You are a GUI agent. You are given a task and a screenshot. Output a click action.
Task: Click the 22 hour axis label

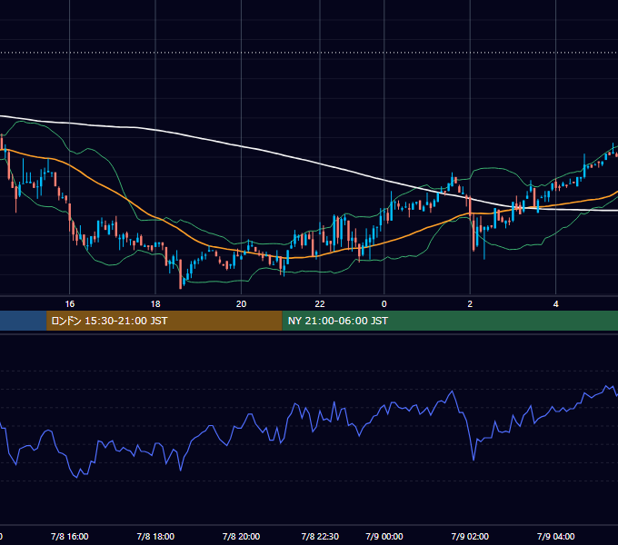point(320,303)
